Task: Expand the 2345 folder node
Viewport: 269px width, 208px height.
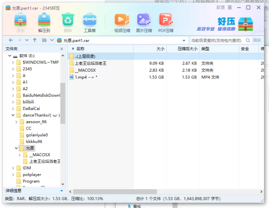Action: pos(13,69)
